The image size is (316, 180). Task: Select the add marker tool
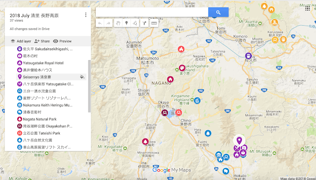(x=126, y=23)
